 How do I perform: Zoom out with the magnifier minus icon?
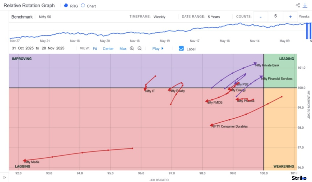click(x=140, y=48)
